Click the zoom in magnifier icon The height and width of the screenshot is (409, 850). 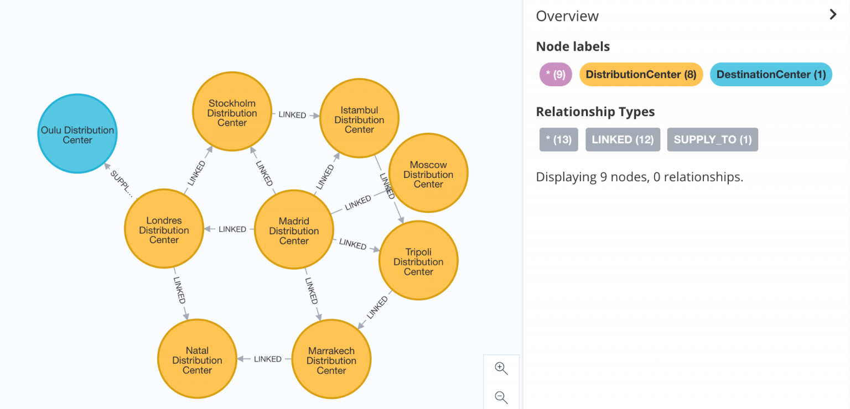point(501,368)
